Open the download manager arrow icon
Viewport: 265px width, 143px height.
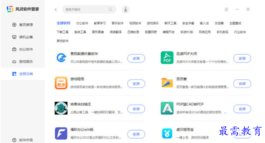125,9
